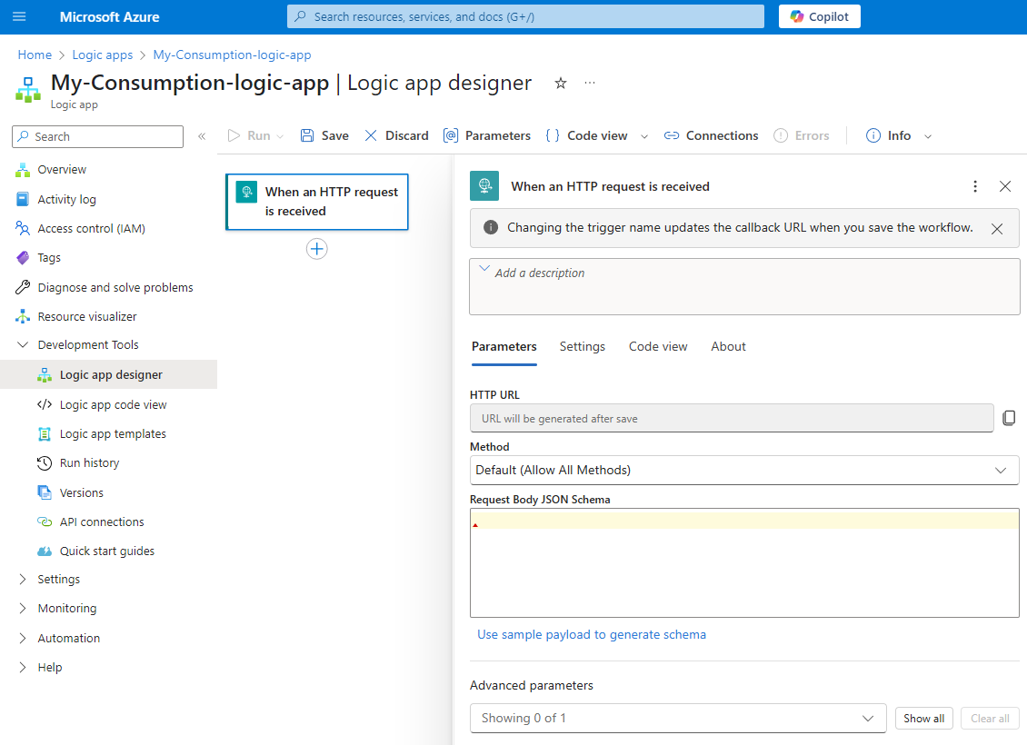
Task: Open the Method dropdown
Action: pyautogui.click(x=744, y=470)
